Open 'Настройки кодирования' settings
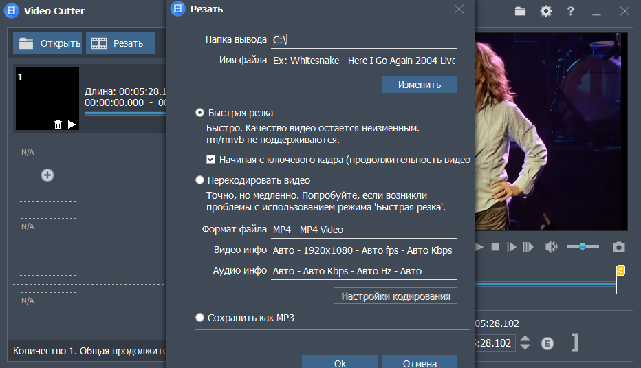Image resolution: width=641 pixels, height=368 pixels. 395,296
